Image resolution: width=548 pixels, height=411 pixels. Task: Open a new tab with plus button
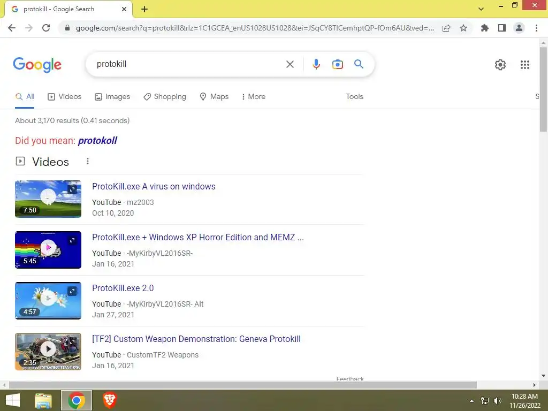pyautogui.click(x=144, y=9)
